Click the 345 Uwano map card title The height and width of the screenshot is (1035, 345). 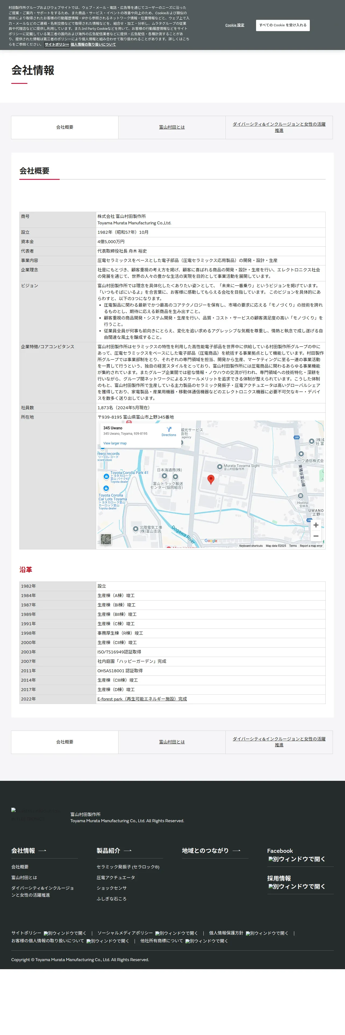pos(113,428)
